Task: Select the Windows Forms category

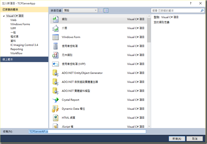Action: pyautogui.click(x=20, y=24)
